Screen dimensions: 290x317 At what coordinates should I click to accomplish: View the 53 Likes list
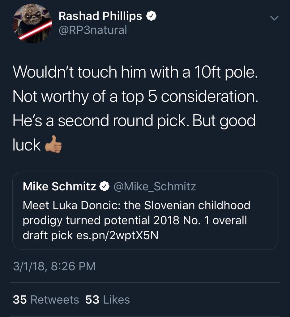[108, 300]
